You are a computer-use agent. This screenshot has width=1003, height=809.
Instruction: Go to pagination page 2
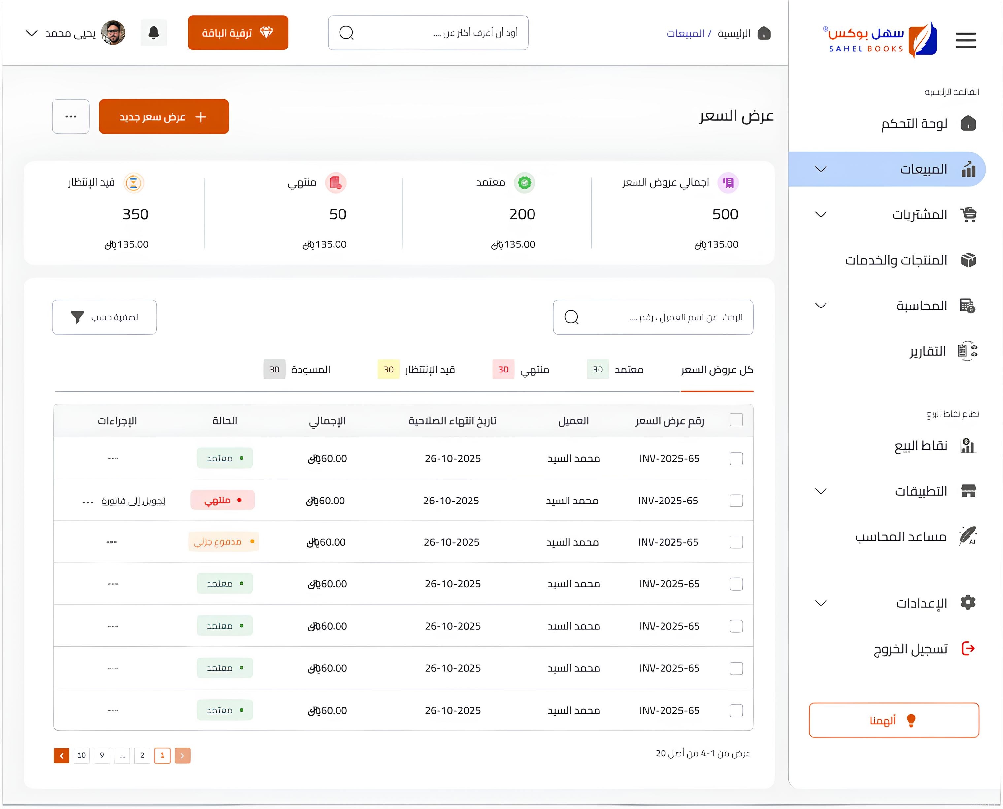142,756
